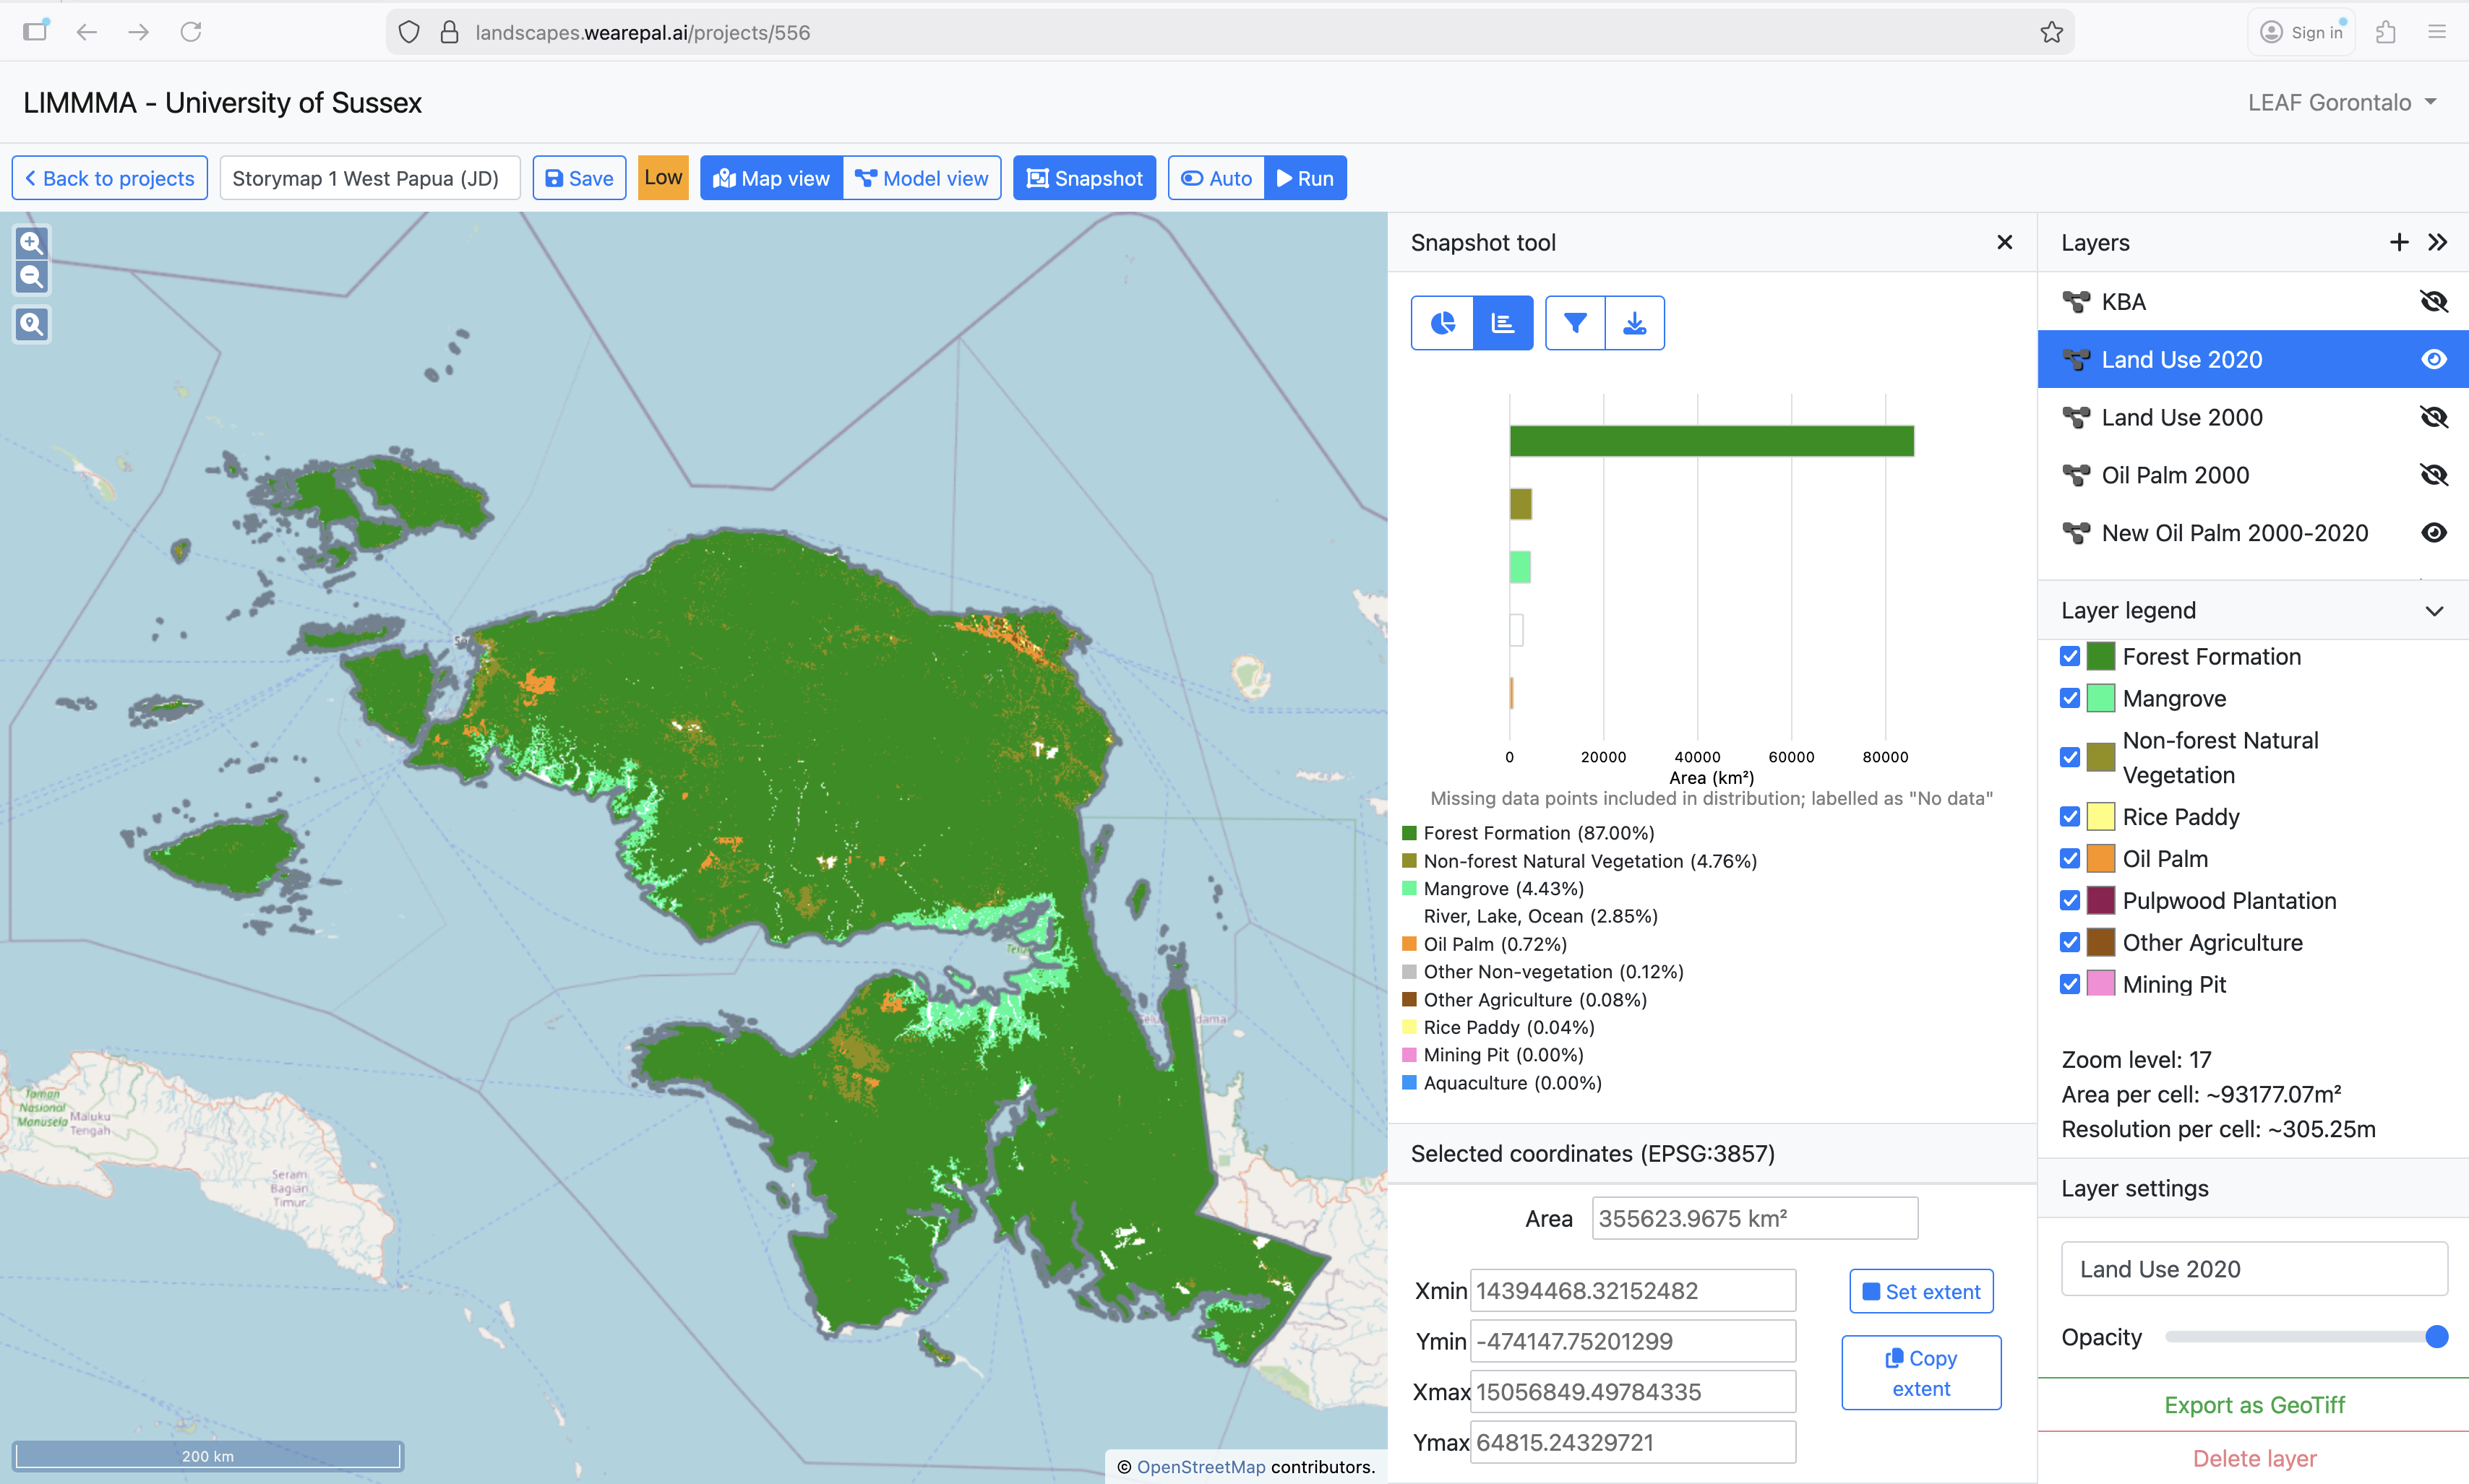
Task: Click Export as GeoTiff
Action: 2253,1404
